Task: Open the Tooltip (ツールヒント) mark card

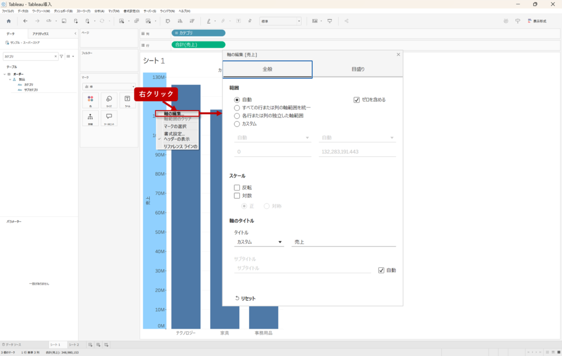Action: coord(109,118)
